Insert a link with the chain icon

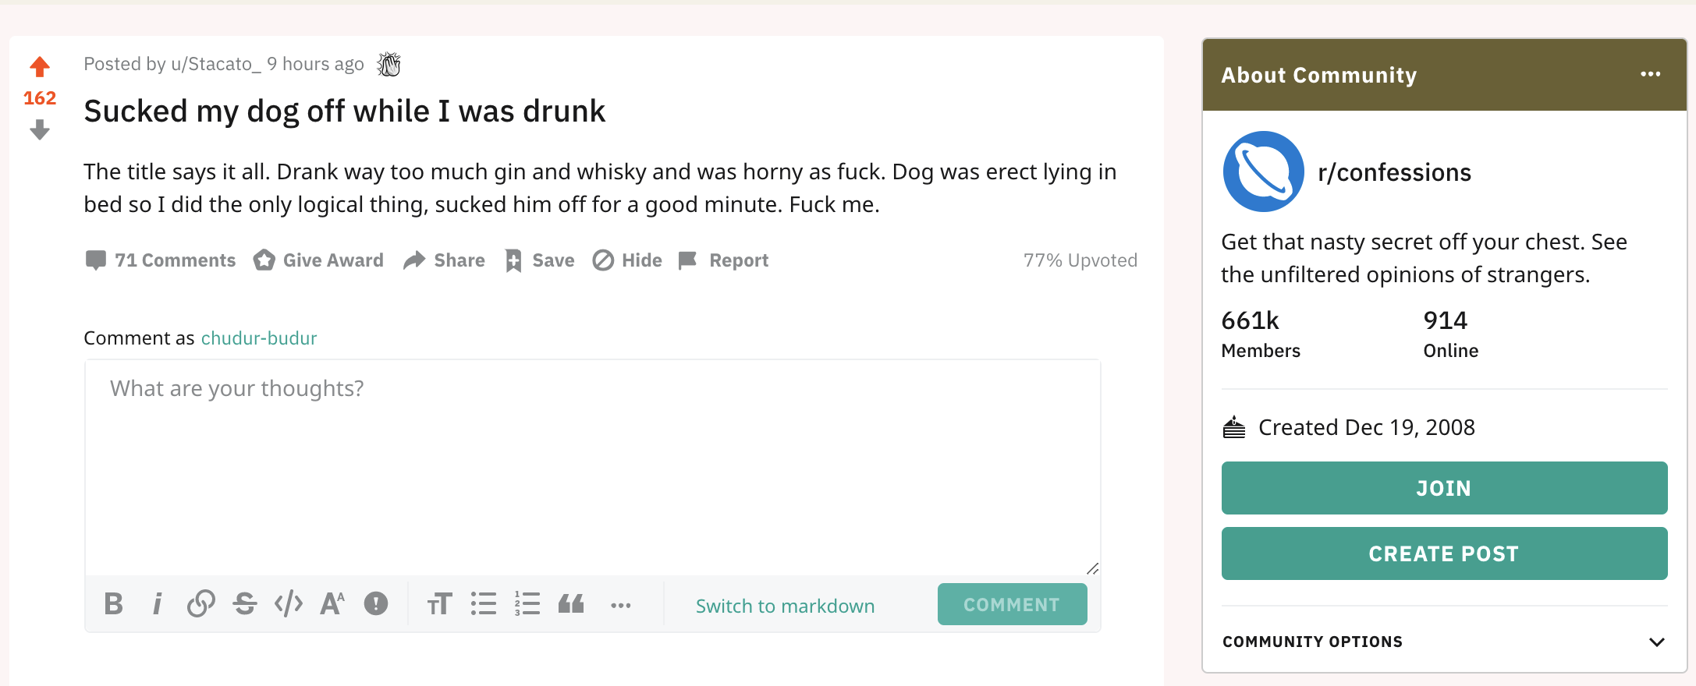(x=201, y=604)
